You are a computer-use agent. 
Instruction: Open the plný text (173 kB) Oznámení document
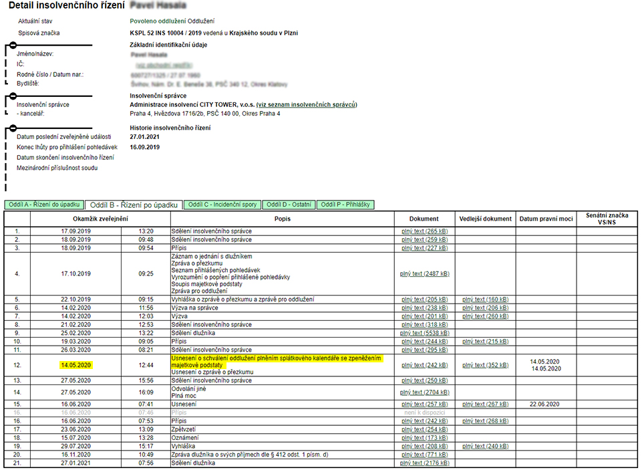(425, 438)
